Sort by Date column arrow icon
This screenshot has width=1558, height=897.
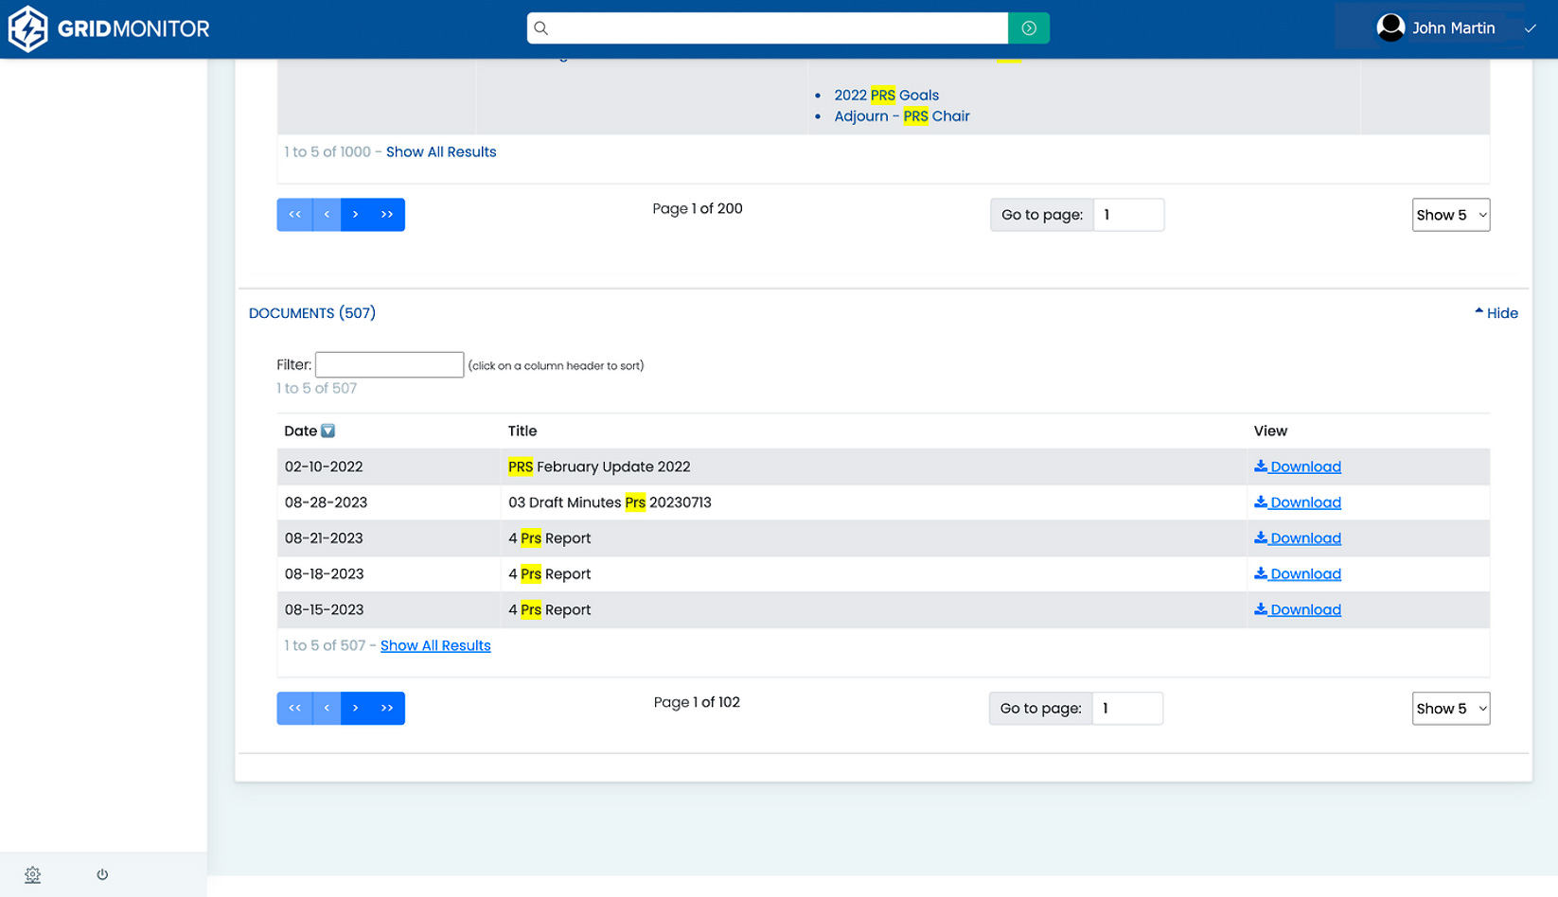click(x=328, y=431)
